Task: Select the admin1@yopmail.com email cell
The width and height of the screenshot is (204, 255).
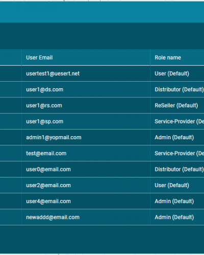Action: coord(86,137)
